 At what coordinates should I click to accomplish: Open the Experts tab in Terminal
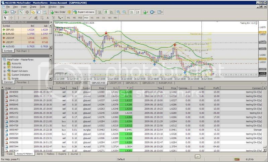[62, 154]
